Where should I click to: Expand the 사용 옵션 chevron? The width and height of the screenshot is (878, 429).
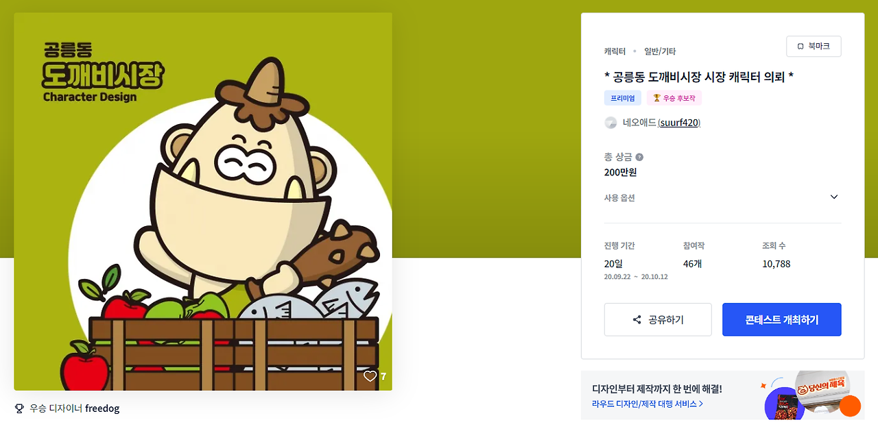point(834,197)
